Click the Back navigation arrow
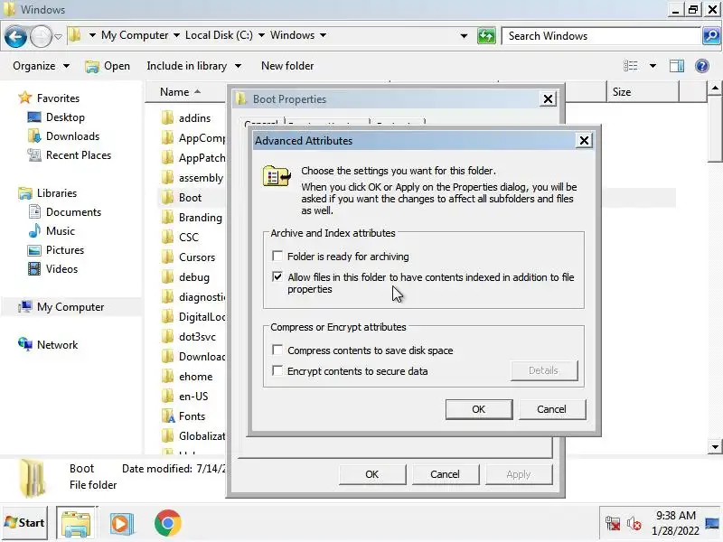723x542 pixels. 15,36
